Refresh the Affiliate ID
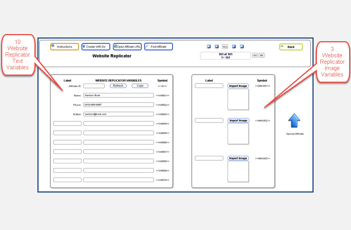This screenshot has width=351, height=230. tap(118, 86)
